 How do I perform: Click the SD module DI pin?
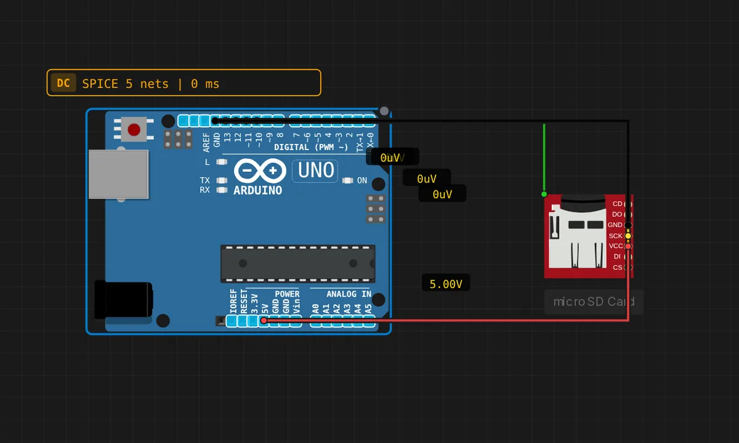pos(628,257)
